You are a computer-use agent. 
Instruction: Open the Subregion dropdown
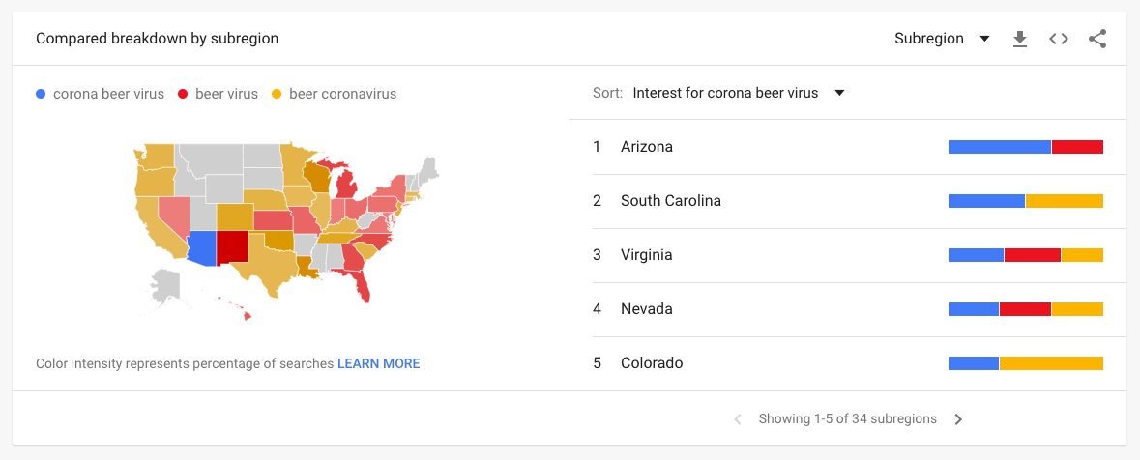(x=942, y=39)
